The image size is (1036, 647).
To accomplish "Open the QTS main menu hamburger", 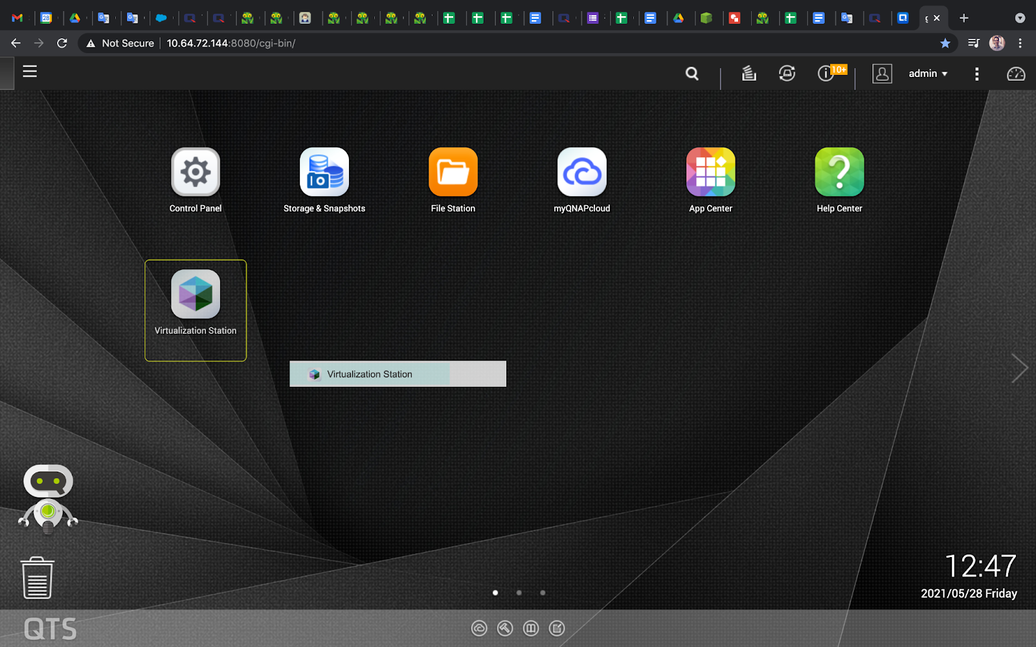I will coord(30,71).
